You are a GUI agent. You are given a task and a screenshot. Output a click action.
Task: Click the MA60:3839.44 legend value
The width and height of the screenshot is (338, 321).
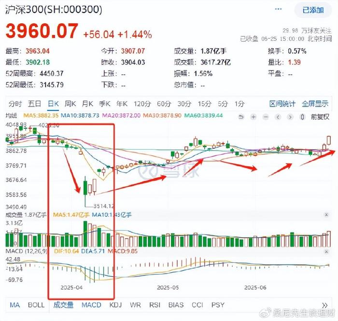tap(203, 115)
